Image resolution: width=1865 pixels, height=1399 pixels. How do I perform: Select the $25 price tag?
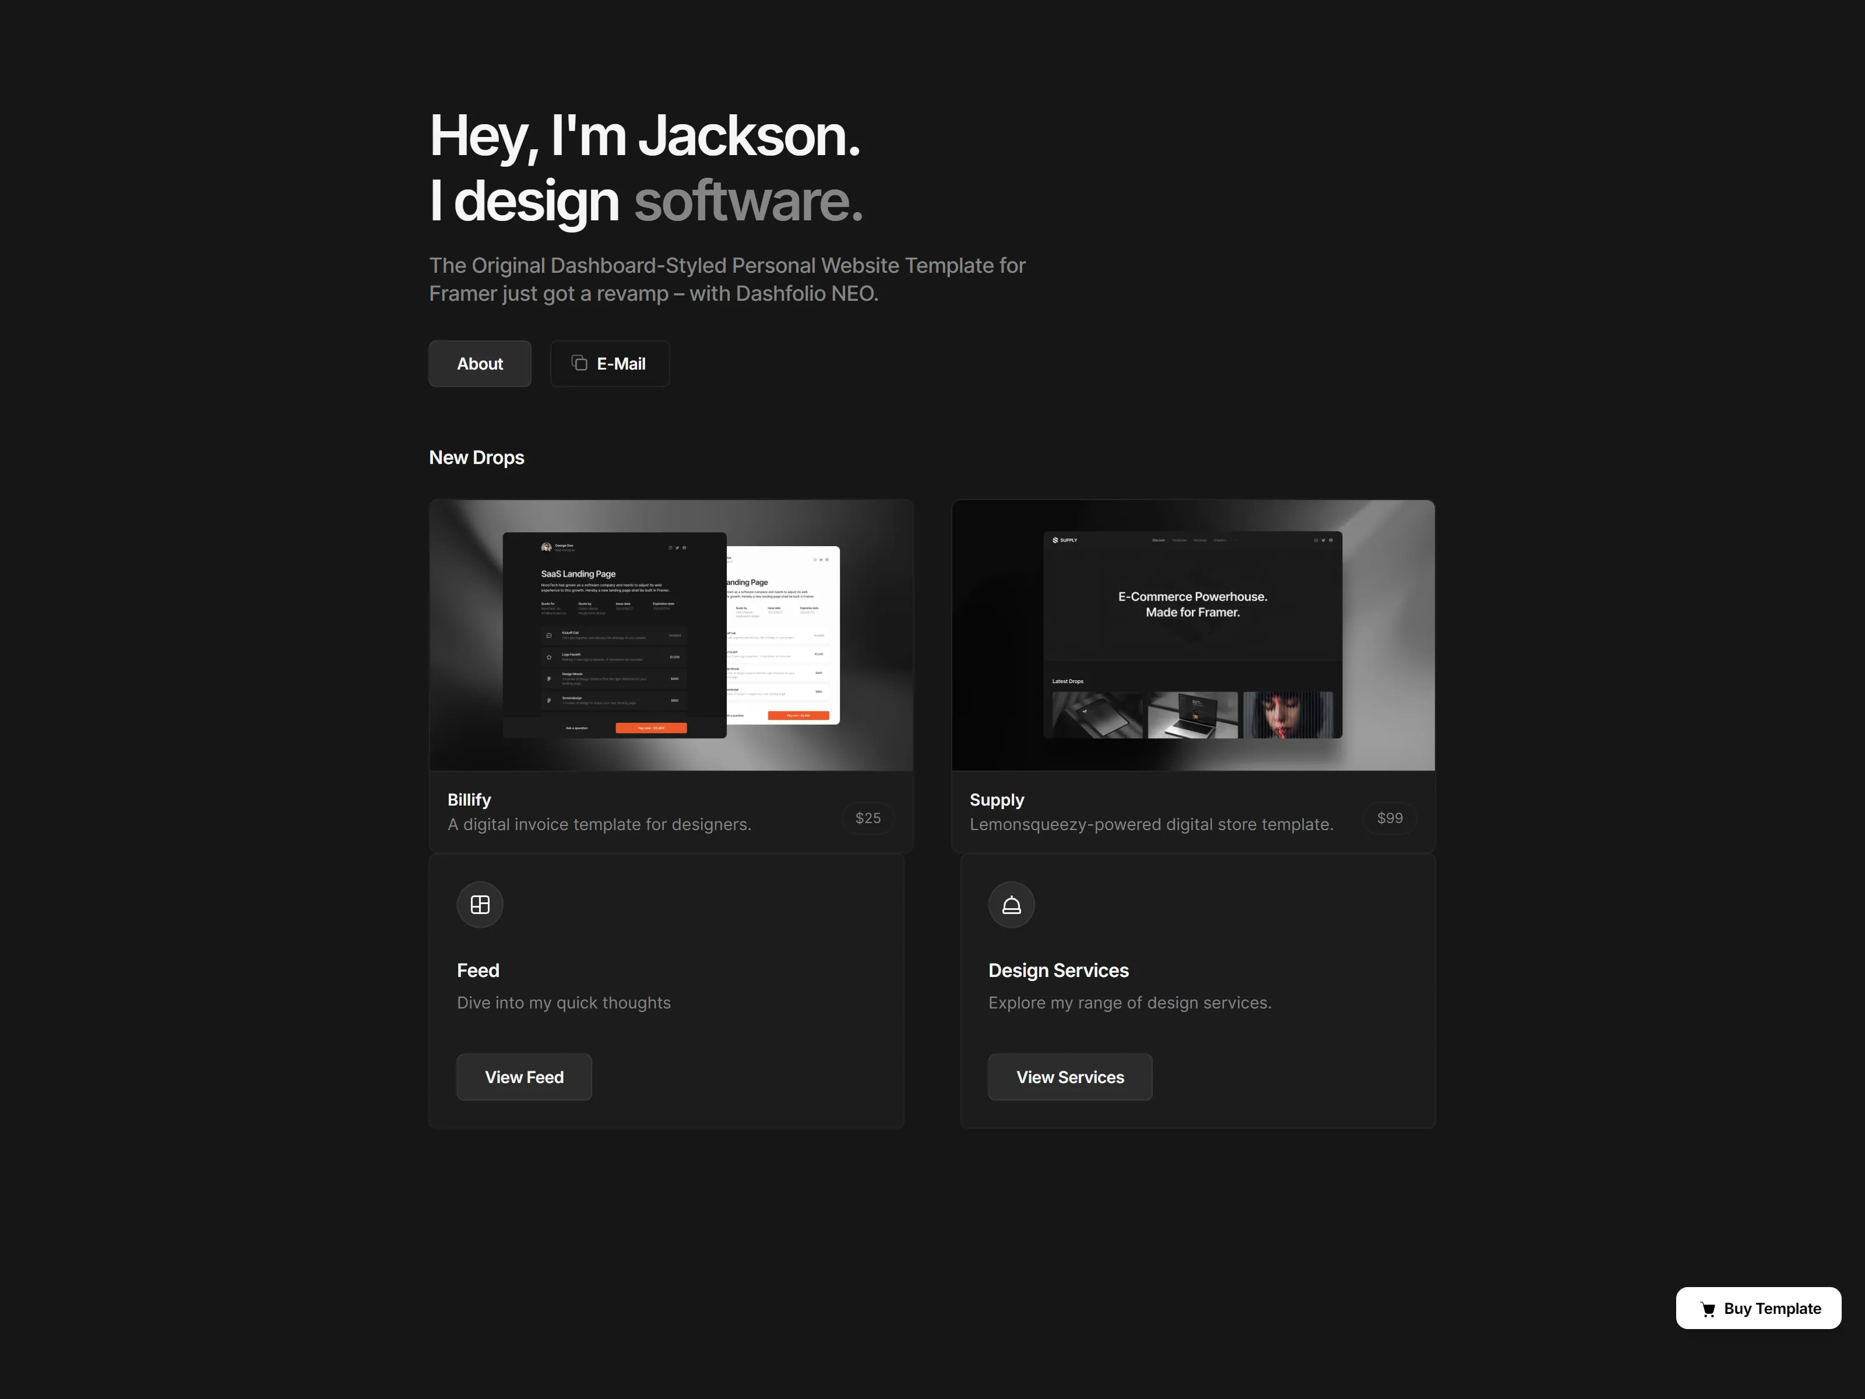click(868, 818)
